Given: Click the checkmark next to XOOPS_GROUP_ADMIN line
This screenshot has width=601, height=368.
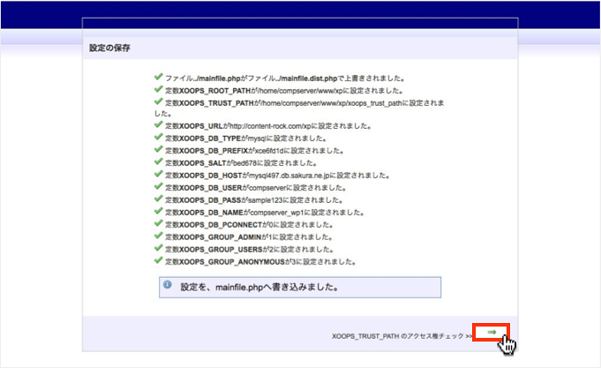Looking at the screenshot, I should coord(158,236).
